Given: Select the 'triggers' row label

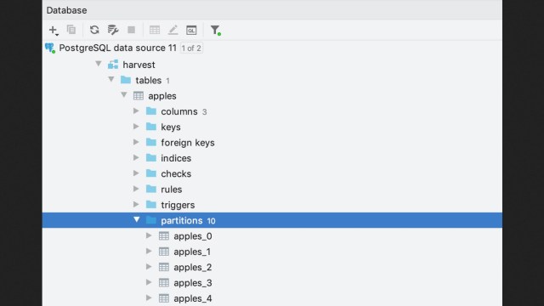Looking at the screenshot, I should (x=178, y=206).
